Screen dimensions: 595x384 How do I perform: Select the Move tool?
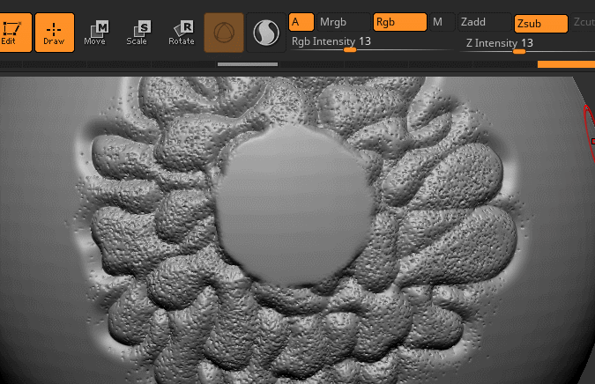(95, 33)
